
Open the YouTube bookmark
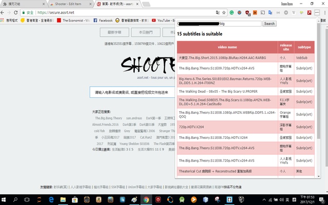pos(163,20)
